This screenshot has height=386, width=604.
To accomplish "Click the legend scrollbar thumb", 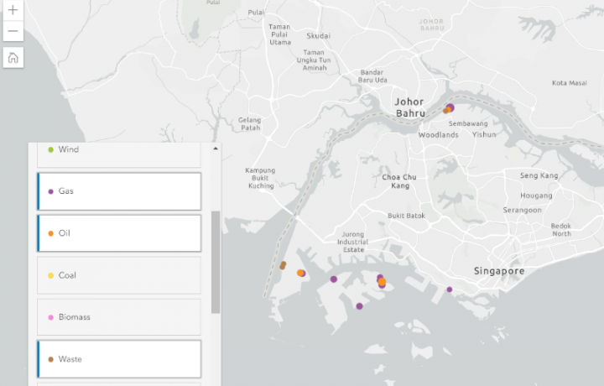I will coord(216,263).
